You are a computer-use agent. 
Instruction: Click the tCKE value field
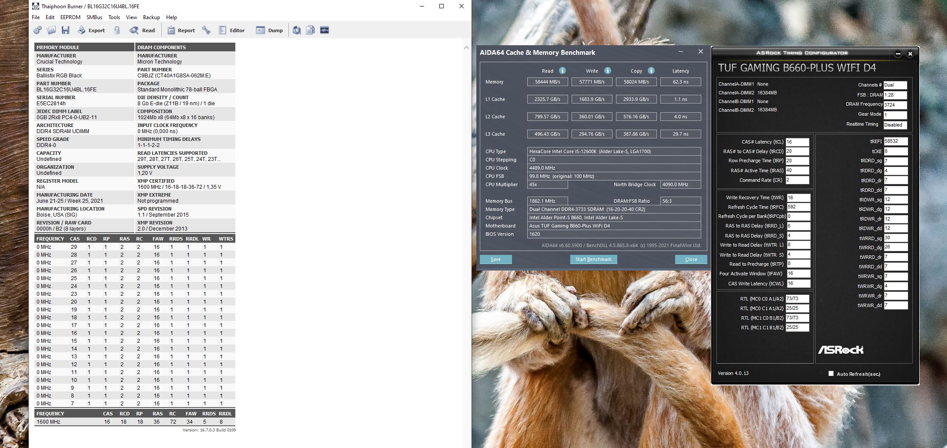tap(896, 151)
